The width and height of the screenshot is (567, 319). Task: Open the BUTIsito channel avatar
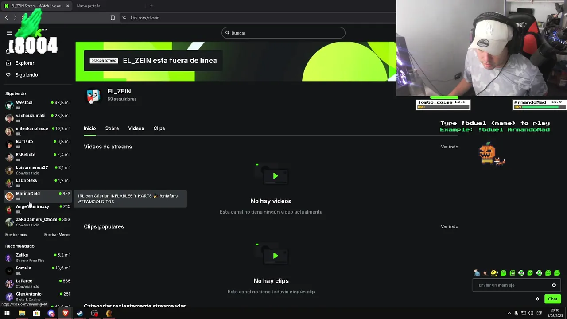coord(9,144)
